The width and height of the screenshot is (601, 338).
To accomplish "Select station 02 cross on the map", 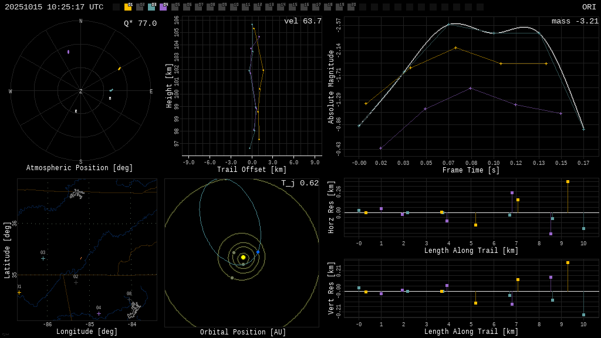I will click(76, 282).
